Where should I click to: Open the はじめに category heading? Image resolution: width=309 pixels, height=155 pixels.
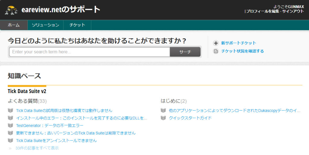170,101
